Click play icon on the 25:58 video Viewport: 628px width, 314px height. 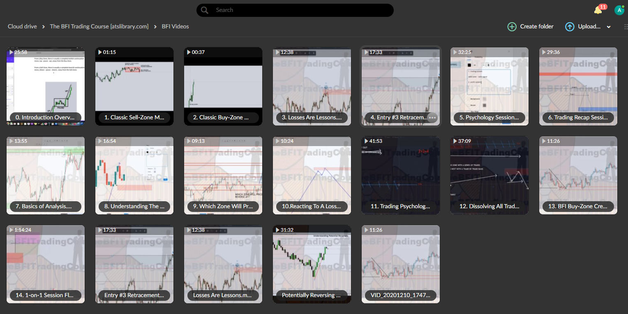coord(11,52)
